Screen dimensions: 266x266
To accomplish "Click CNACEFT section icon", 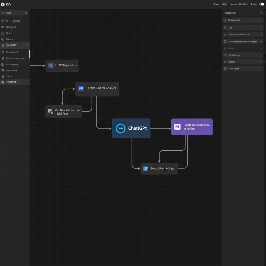I will click(3, 45).
